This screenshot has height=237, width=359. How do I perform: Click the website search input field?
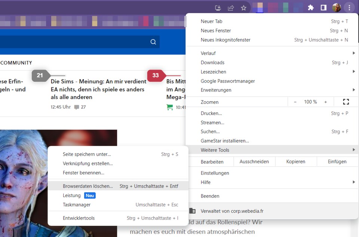(75, 42)
